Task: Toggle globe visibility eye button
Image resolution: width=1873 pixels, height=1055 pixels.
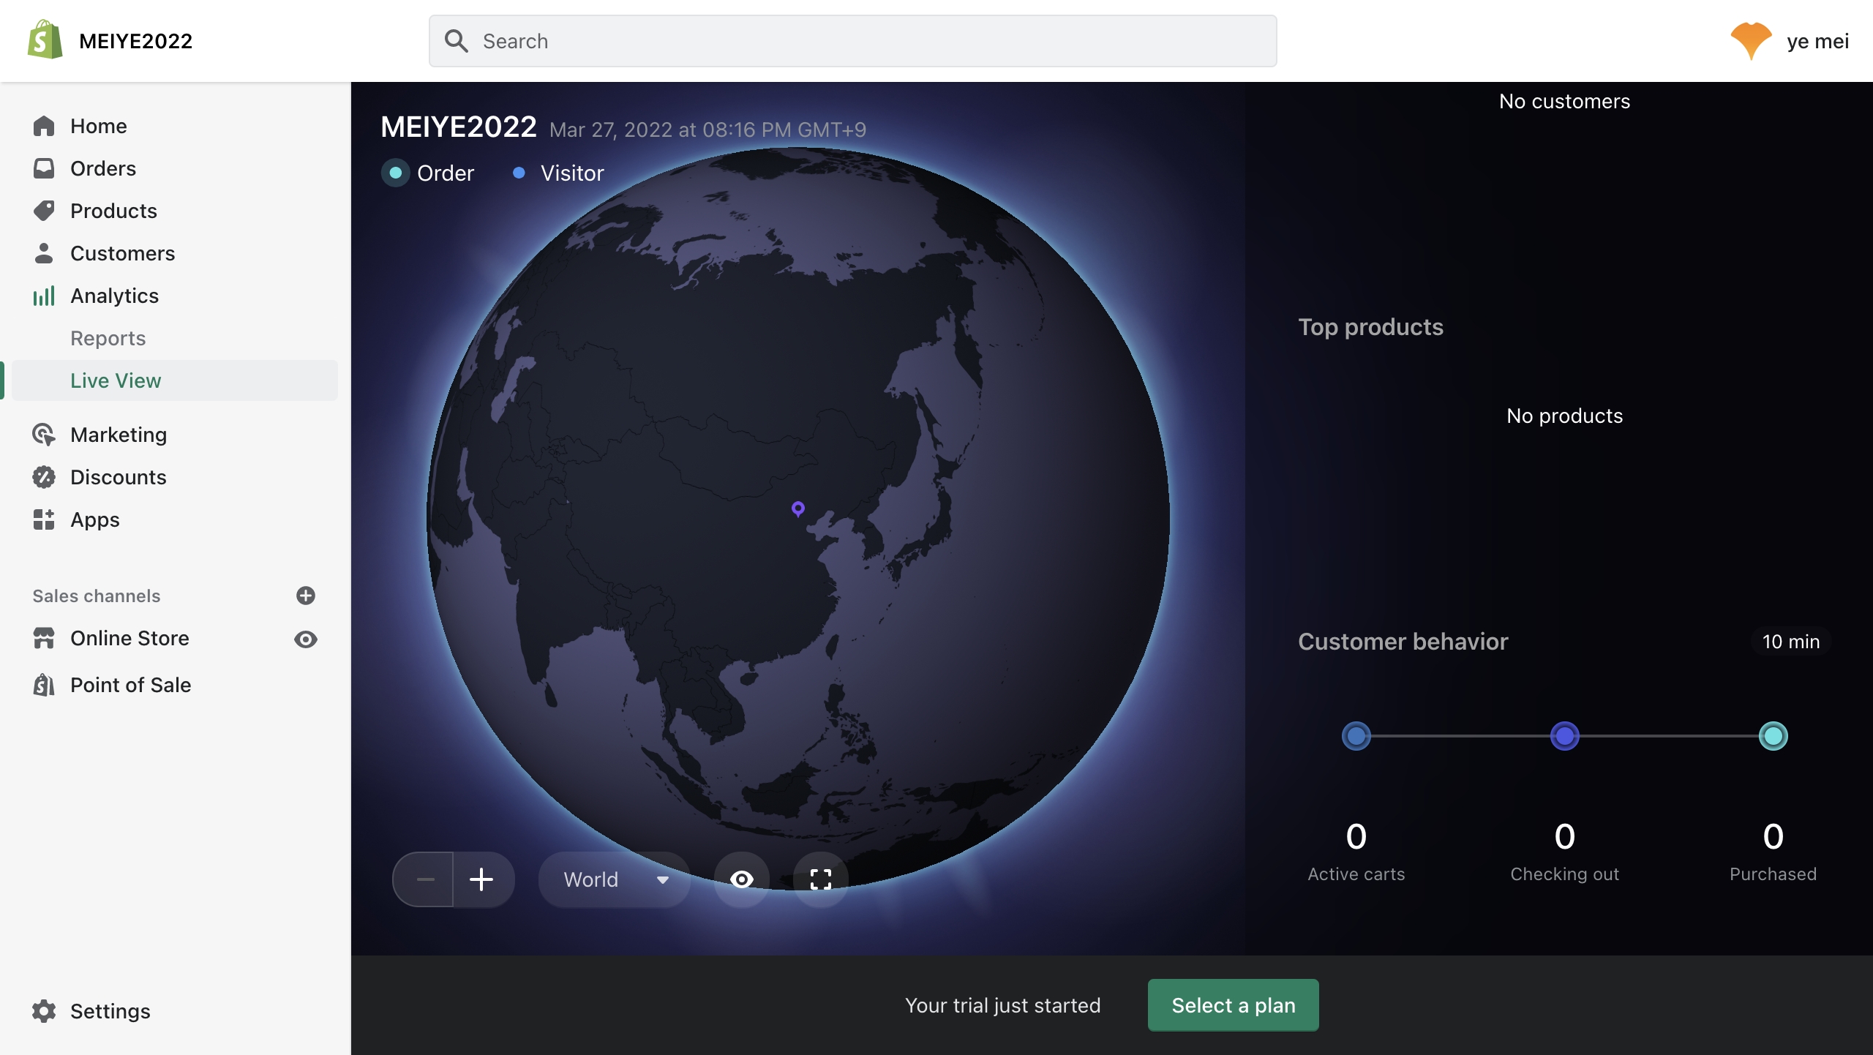Action: click(x=742, y=879)
